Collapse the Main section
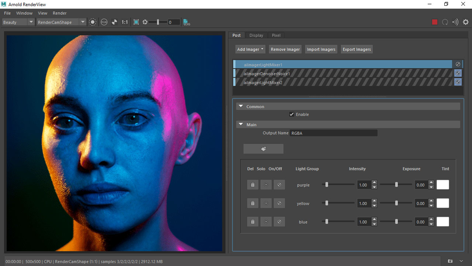This screenshot has width=472, height=266. [241, 124]
